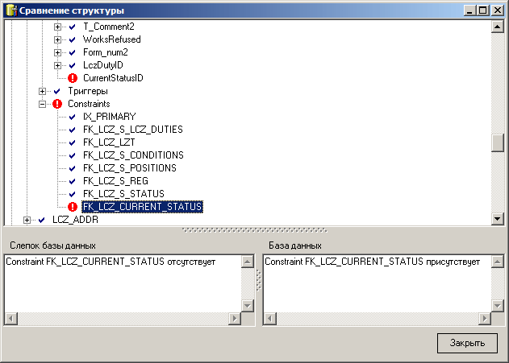Screen dimensions: 509x363
Task: Select the FK_LCZ_S_LCZ_DUTIES constraint
Action: tap(133, 130)
